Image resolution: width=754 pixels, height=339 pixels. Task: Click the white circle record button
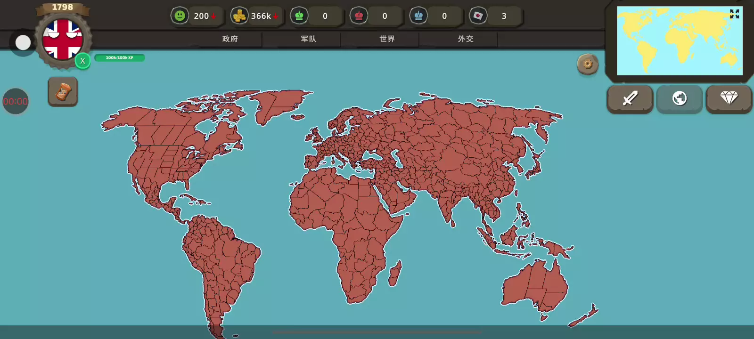[23, 43]
